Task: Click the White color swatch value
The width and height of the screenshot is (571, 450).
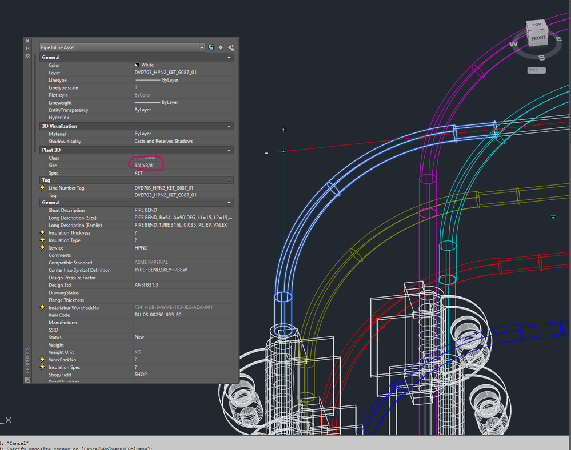Action: tap(145, 65)
